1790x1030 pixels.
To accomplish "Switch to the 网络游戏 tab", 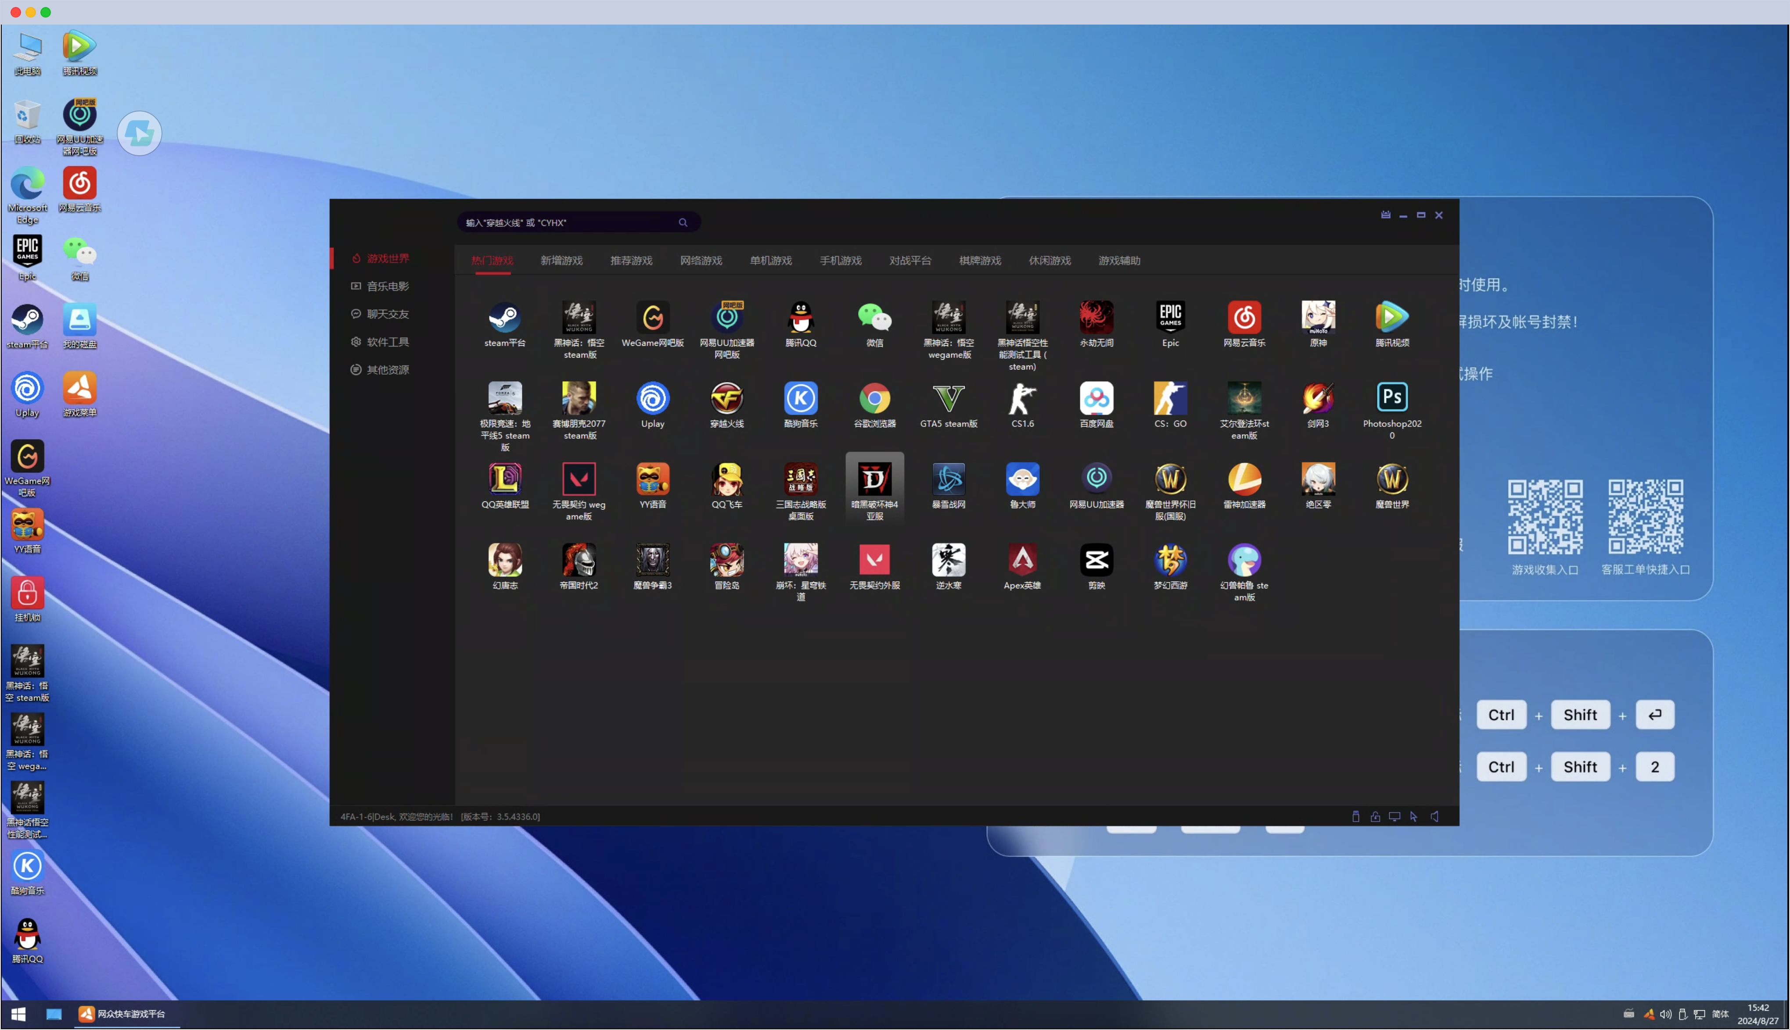I will (x=701, y=261).
